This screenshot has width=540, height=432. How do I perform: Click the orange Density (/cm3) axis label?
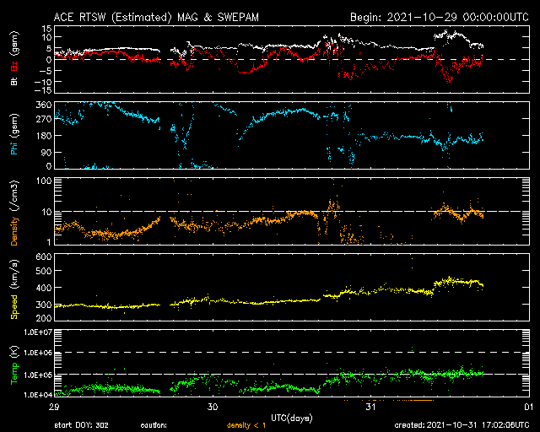(13, 212)
